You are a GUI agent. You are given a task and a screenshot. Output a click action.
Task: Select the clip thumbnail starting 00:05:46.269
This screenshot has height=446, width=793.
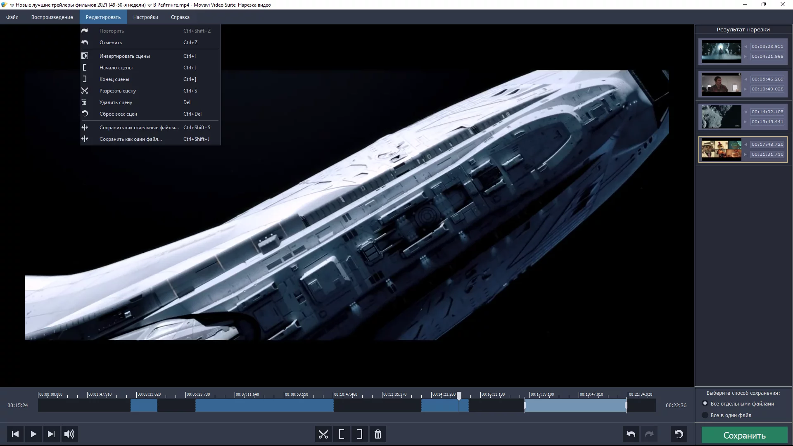(x=721, y=84)
